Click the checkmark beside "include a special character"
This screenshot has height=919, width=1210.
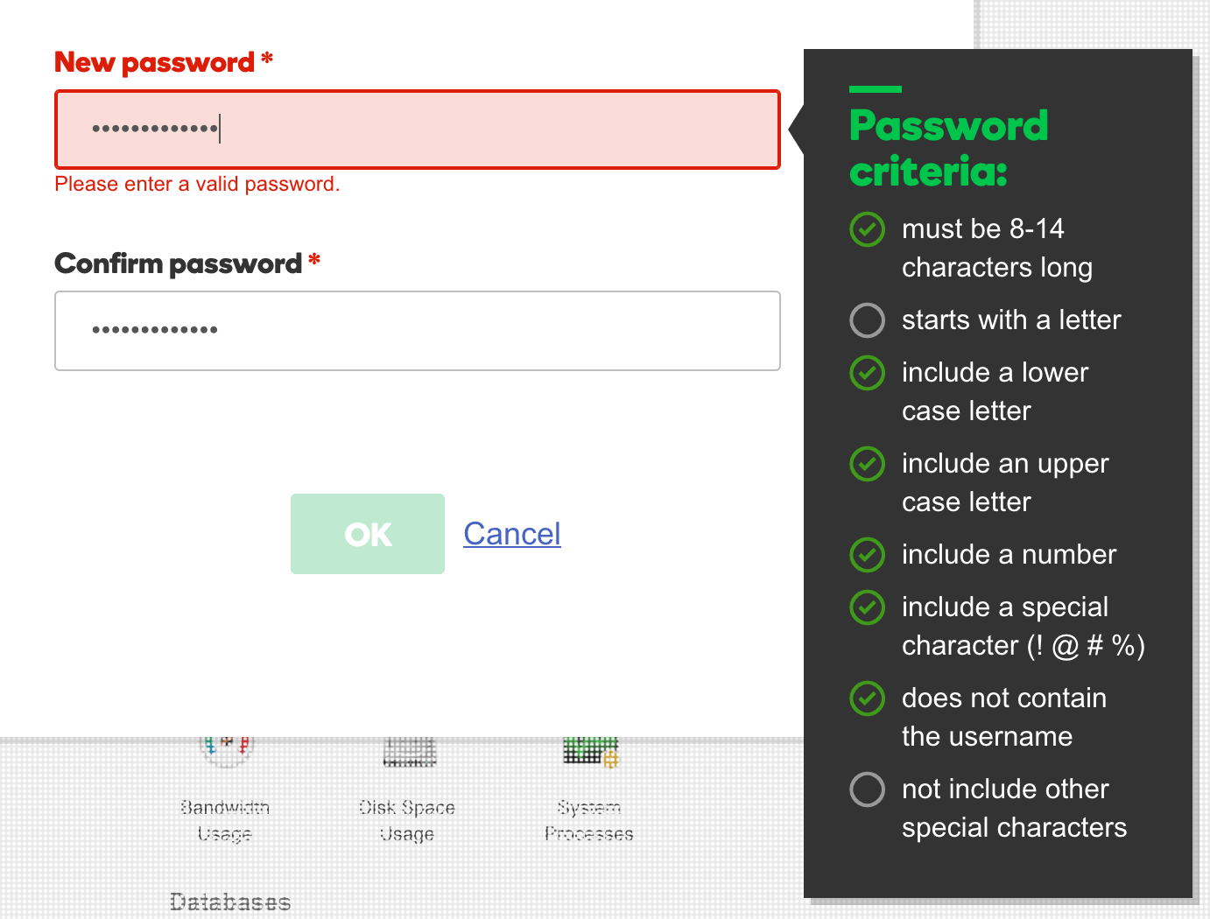[867, 607]
